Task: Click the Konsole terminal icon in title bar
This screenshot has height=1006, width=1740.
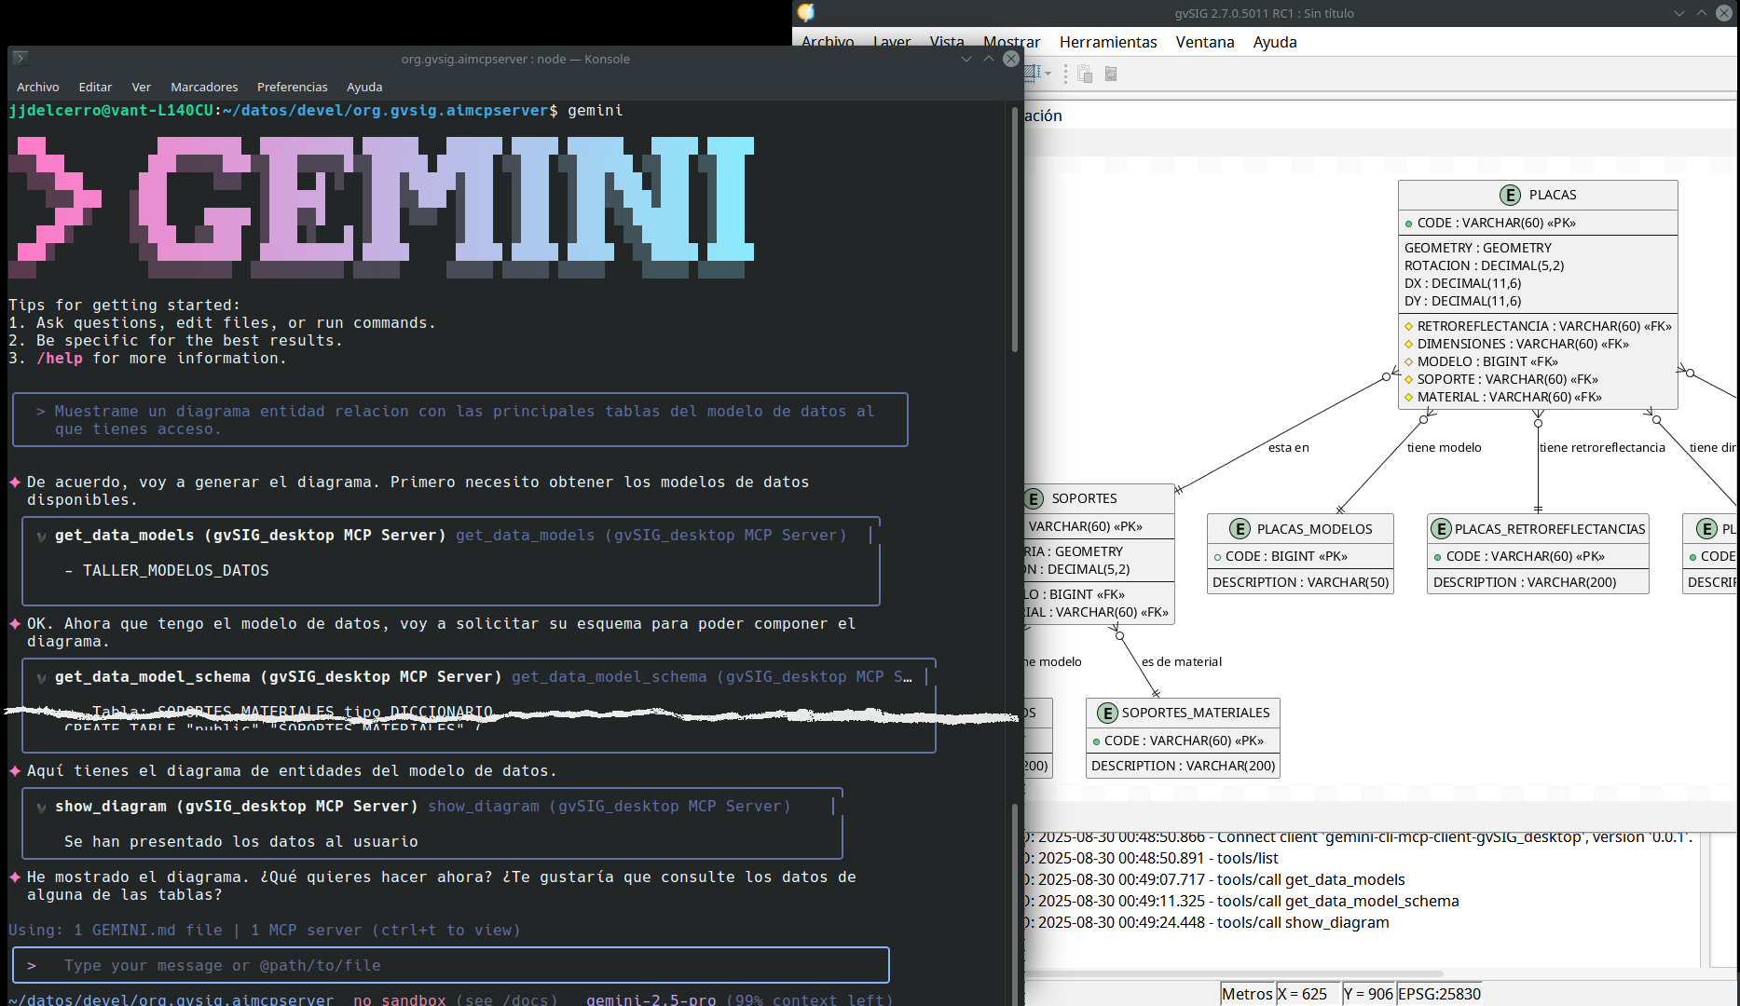Action: click(x=21, y=58)
